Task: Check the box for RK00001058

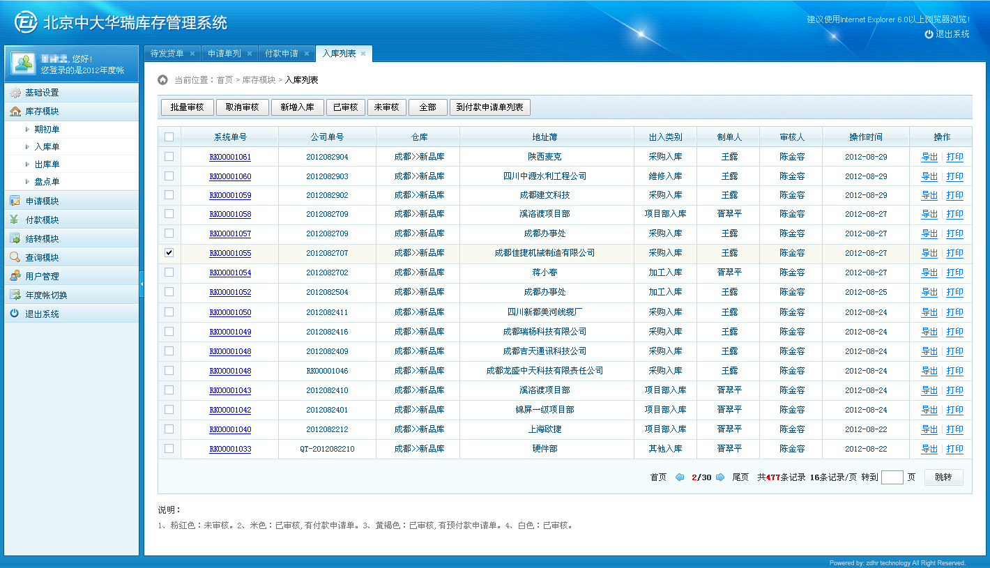Action: click(x=169, y=214)
